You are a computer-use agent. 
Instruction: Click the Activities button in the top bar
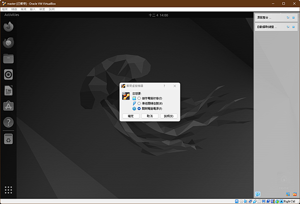(11, 14)
